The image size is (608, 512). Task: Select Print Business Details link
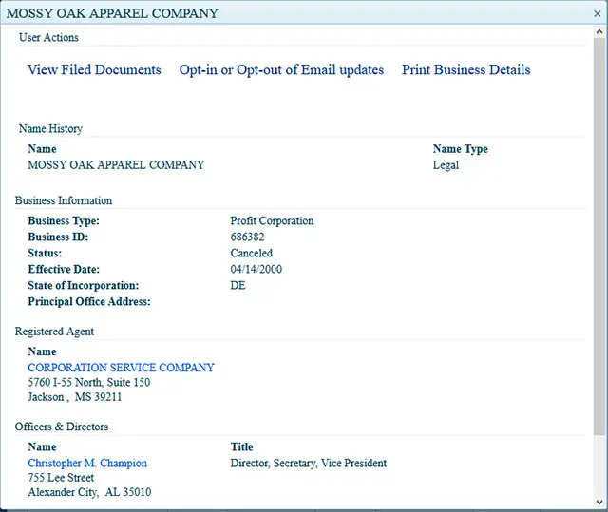pos(466,69)
